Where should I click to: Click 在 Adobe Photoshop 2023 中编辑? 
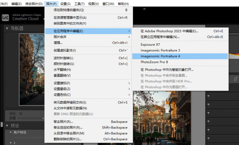pos(169,31)
